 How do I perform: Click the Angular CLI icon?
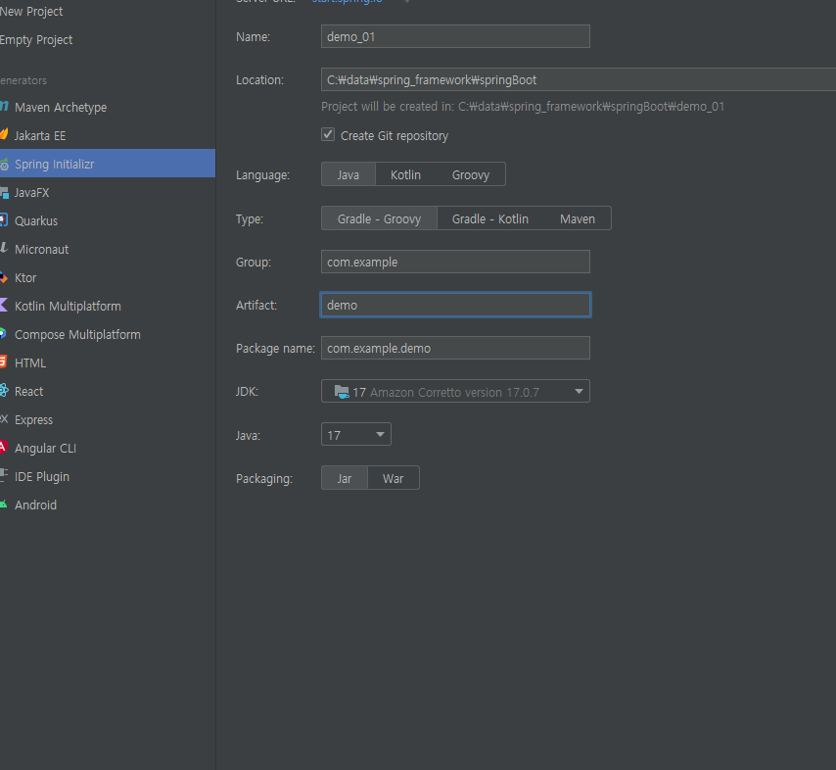point(4,447)
